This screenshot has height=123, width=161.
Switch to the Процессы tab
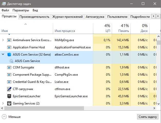(9, 16)
